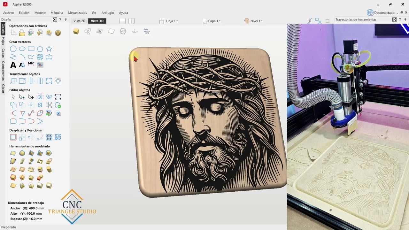Open the Componentes side tab
Image resolution: width=409 pixels, height=230 pixels.
click(3, 71)
